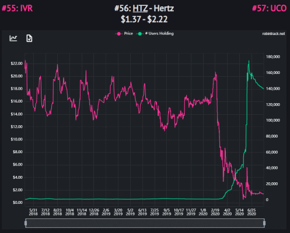Click the 6/25 2020 x-axis date label
The height and width of the screenshot is (233, 290).
(x=251, y=212)
